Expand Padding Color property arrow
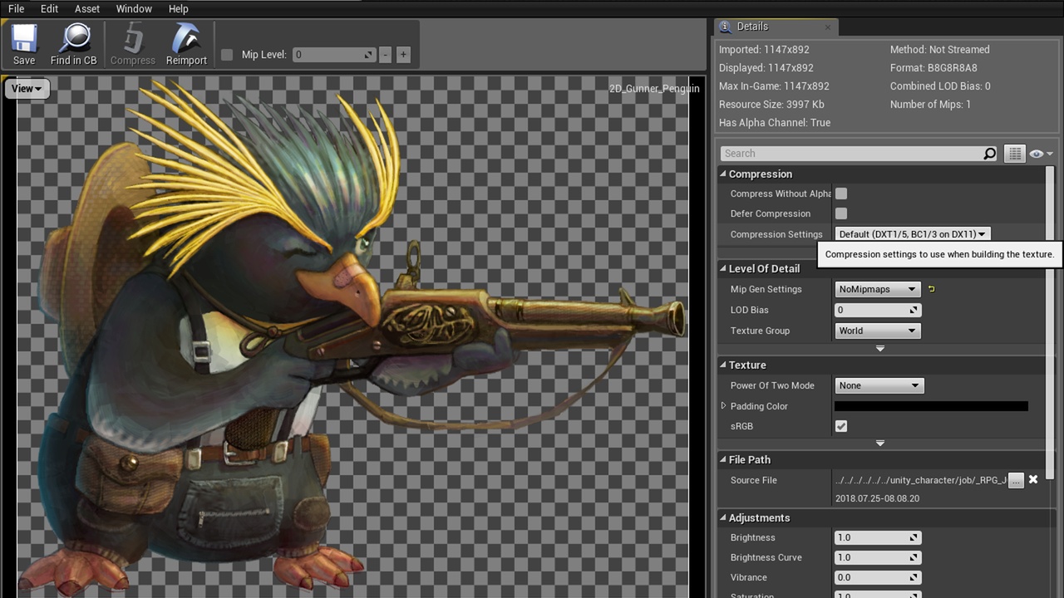 724,406
